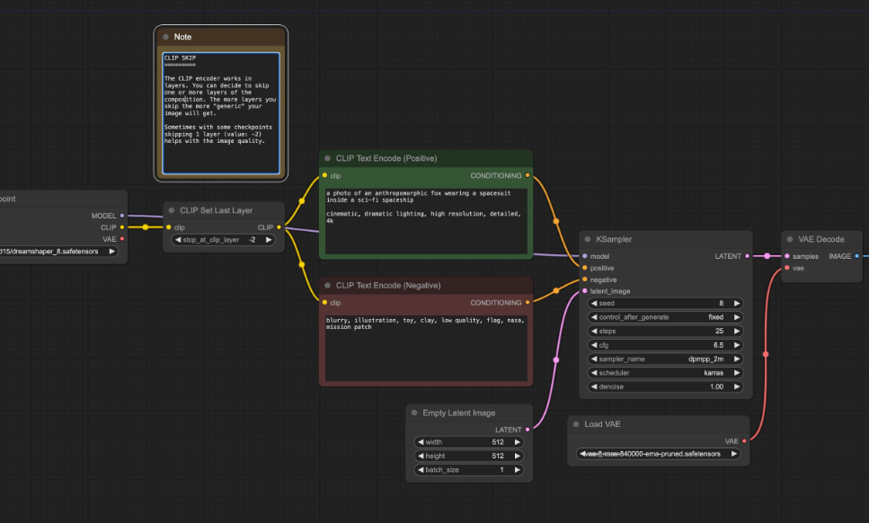
Task: Click link midpoint dot between Load VAE and VAE Decode
Action: [x=766, y=354]
